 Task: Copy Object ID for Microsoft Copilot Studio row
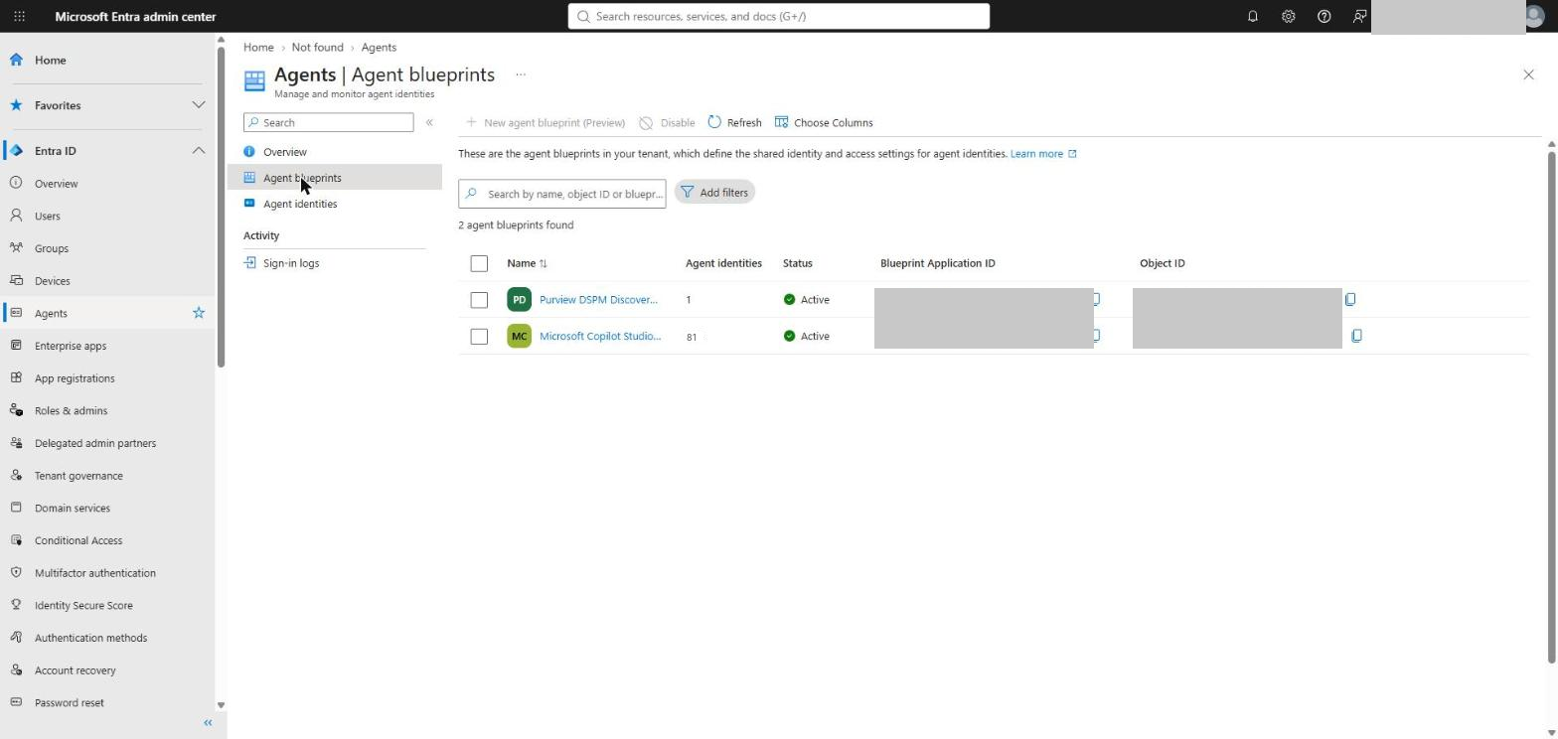tap(1356, 336)
